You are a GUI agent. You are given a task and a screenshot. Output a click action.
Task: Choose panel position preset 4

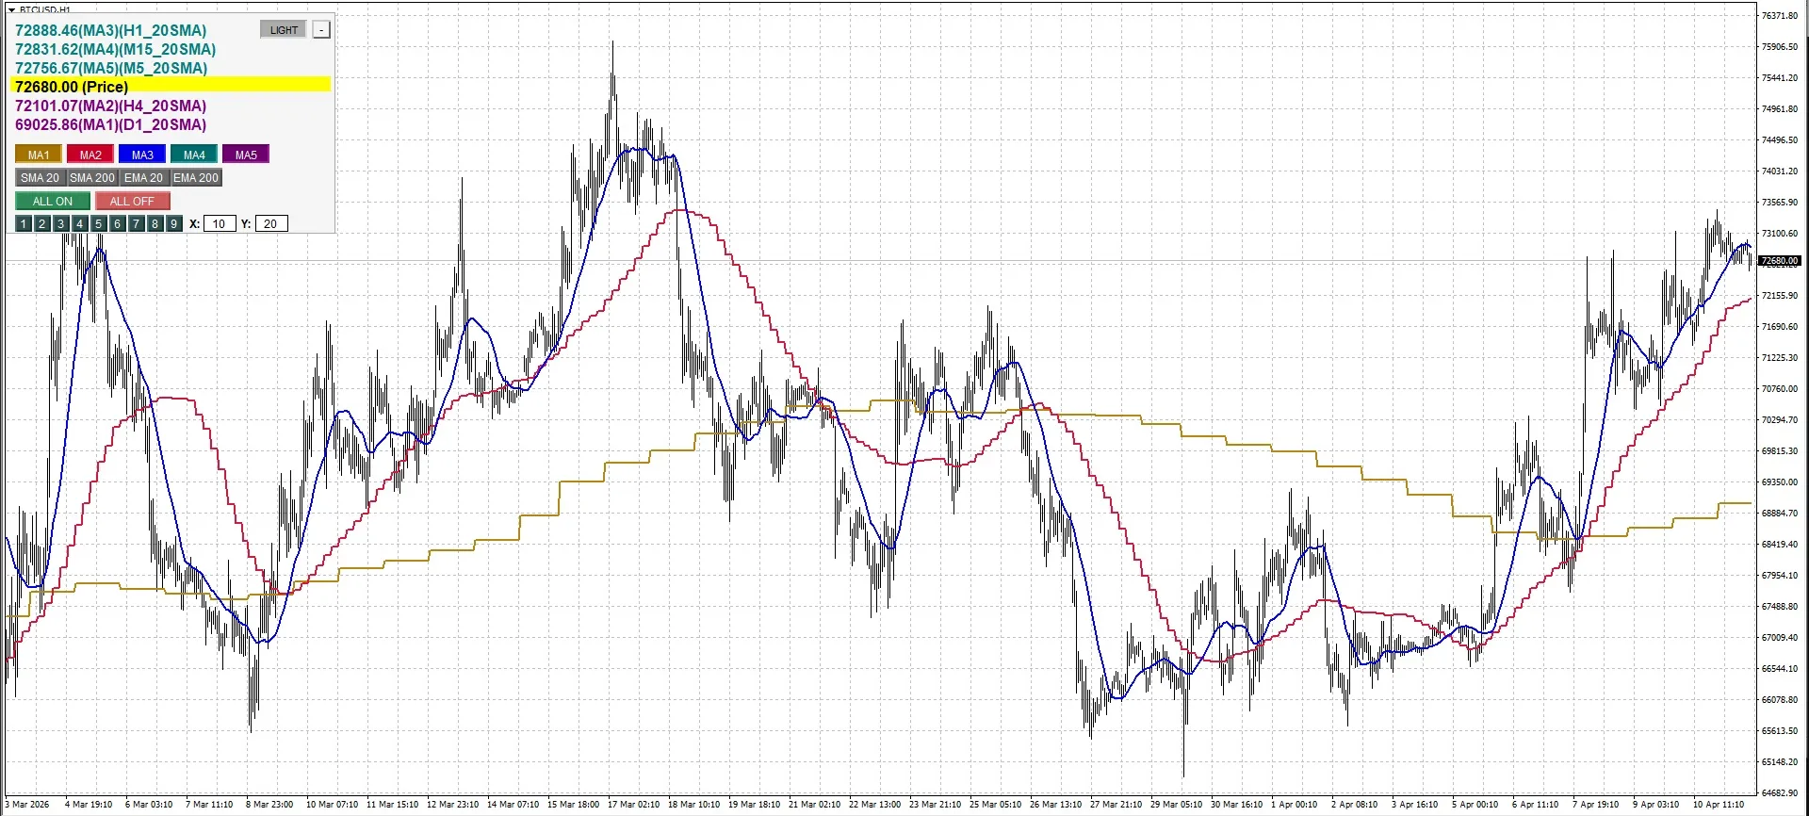[80, 224]
